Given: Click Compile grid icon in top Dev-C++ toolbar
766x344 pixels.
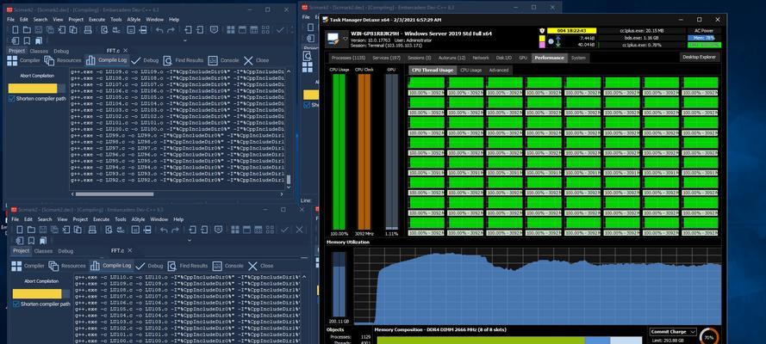Looking at the screenshot, I should click(x=231, y=30).
